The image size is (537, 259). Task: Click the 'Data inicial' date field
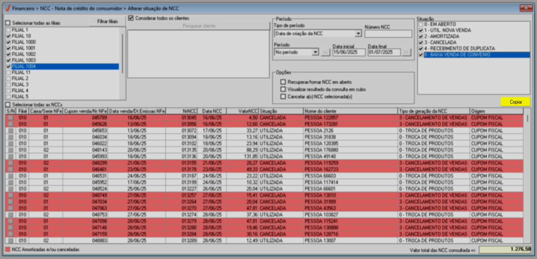(x=349, y=52)
